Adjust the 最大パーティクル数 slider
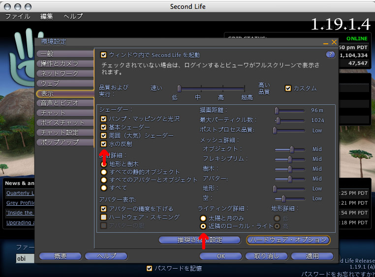Screen dimensions: 375x277 point(290,121)
